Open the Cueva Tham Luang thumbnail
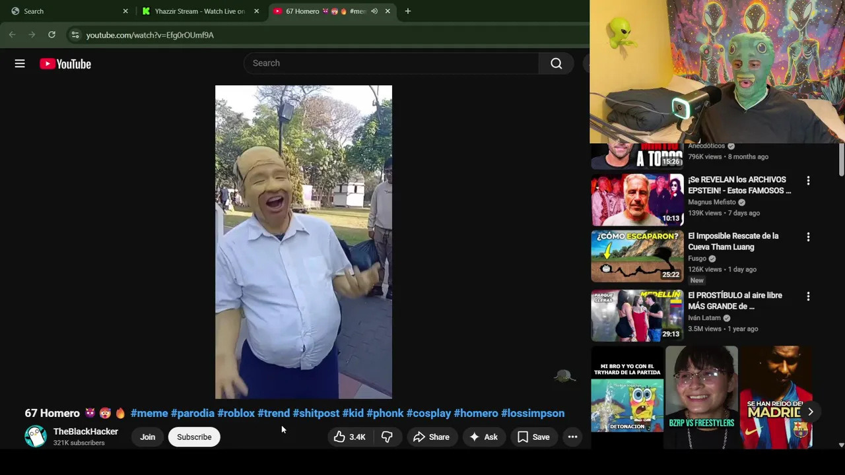 [x=637, y=256]
